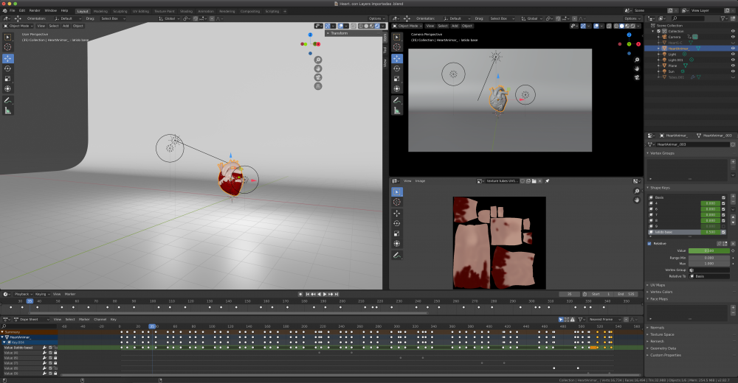This screenshot has height=383, width=738.
Task: Select the Measure tool in left viewport
Action: (7, 110)
